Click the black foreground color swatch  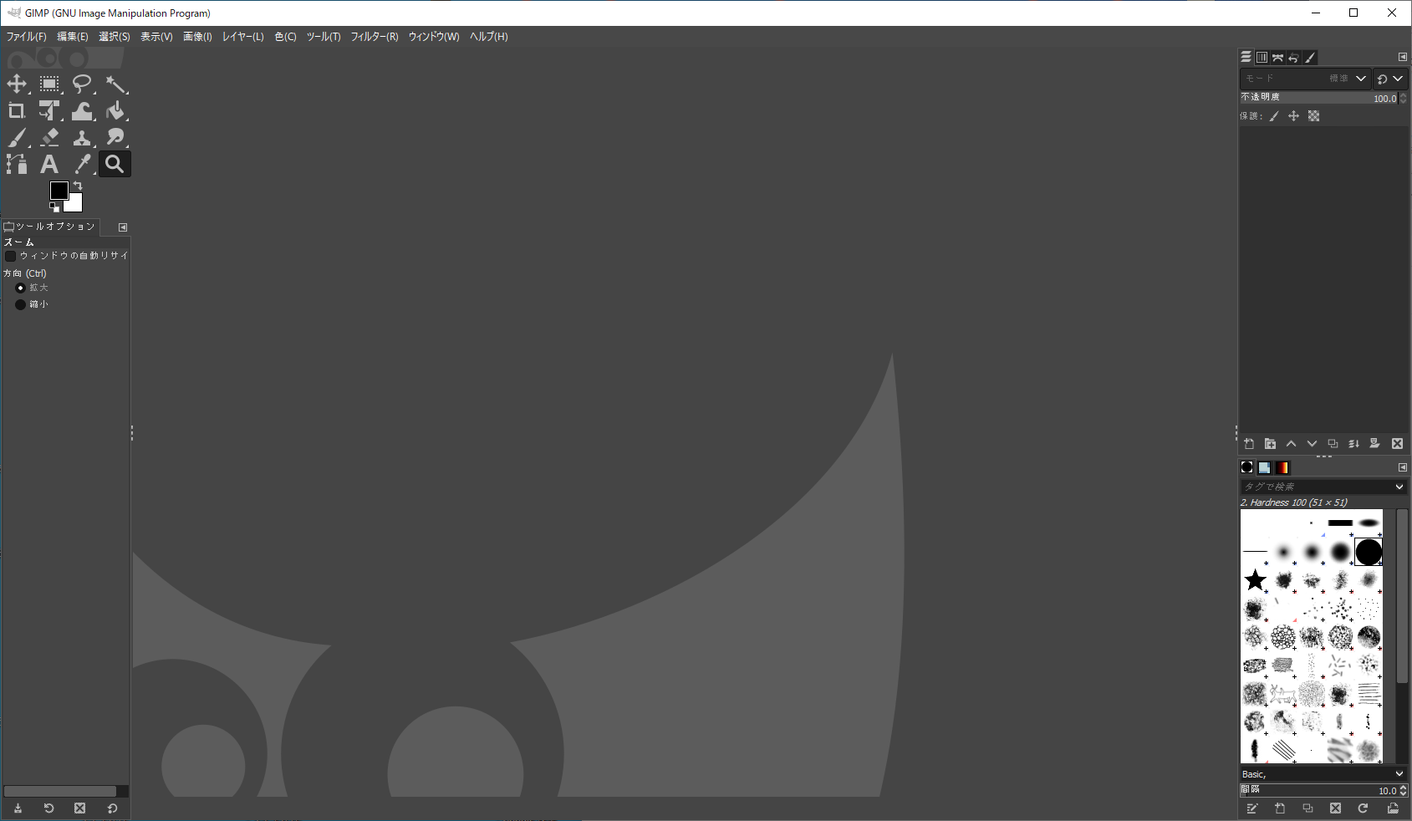pos(59,191)
